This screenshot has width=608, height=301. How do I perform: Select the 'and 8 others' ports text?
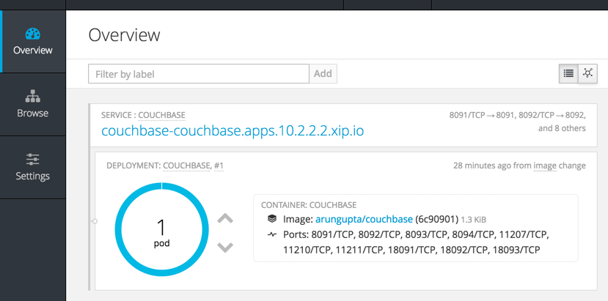[x=562, y=128]
